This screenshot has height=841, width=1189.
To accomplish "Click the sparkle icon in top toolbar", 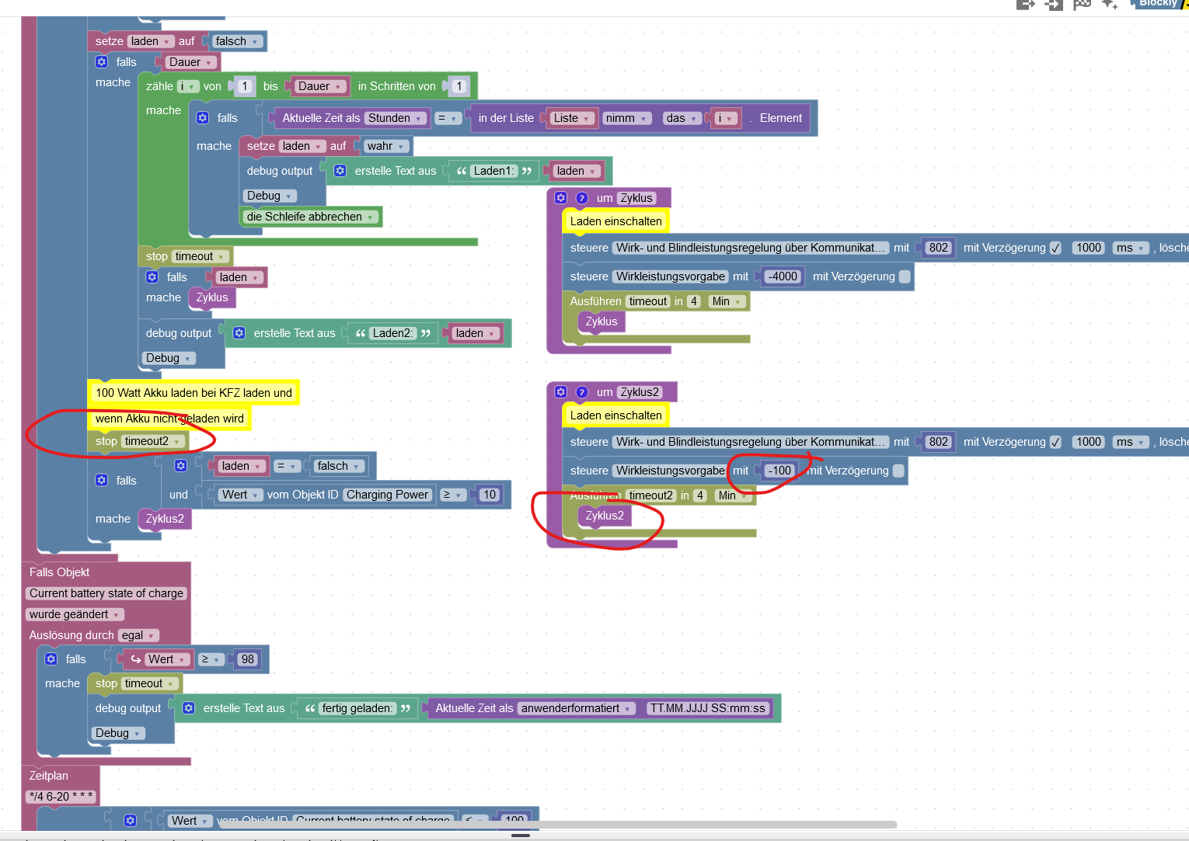I will (1110, 4).
